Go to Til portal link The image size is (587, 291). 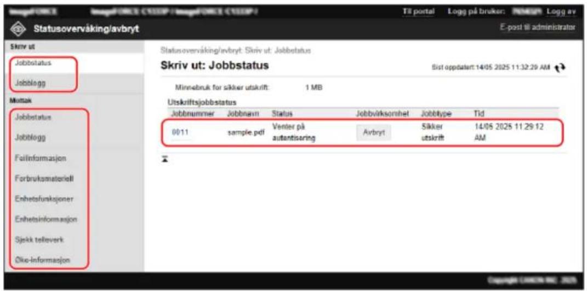tap(419, 11)
